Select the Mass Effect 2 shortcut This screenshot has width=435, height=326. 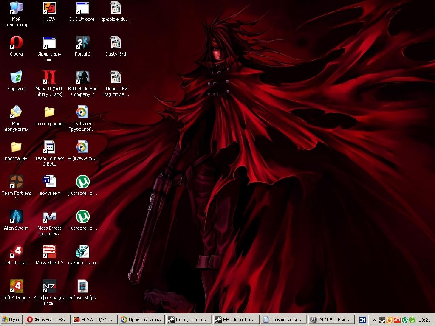point(49,255)
